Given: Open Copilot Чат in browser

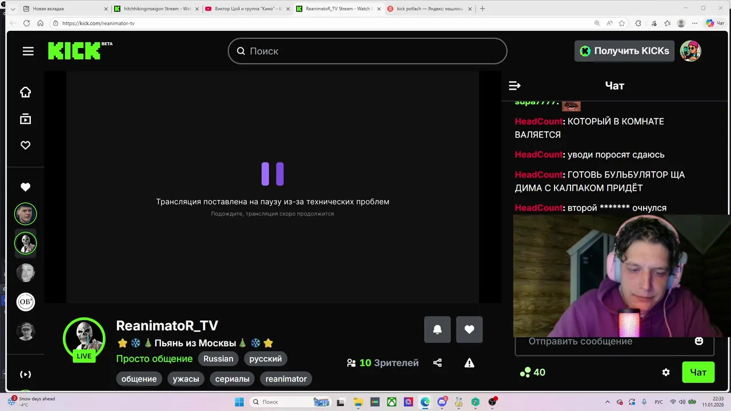Looking at the screenshot, I should [x=714, y=23].
